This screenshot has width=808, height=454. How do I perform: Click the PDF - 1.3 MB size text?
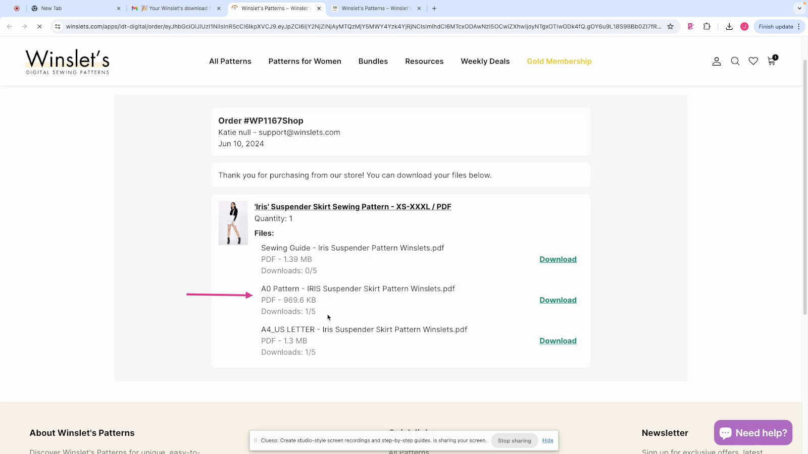pyautogui.click(x=284, y=341)
